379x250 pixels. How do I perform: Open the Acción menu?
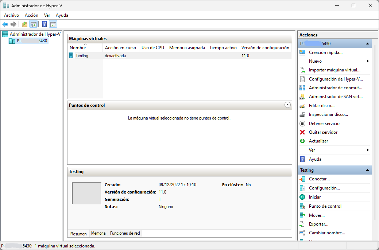[x=31, y=15]
